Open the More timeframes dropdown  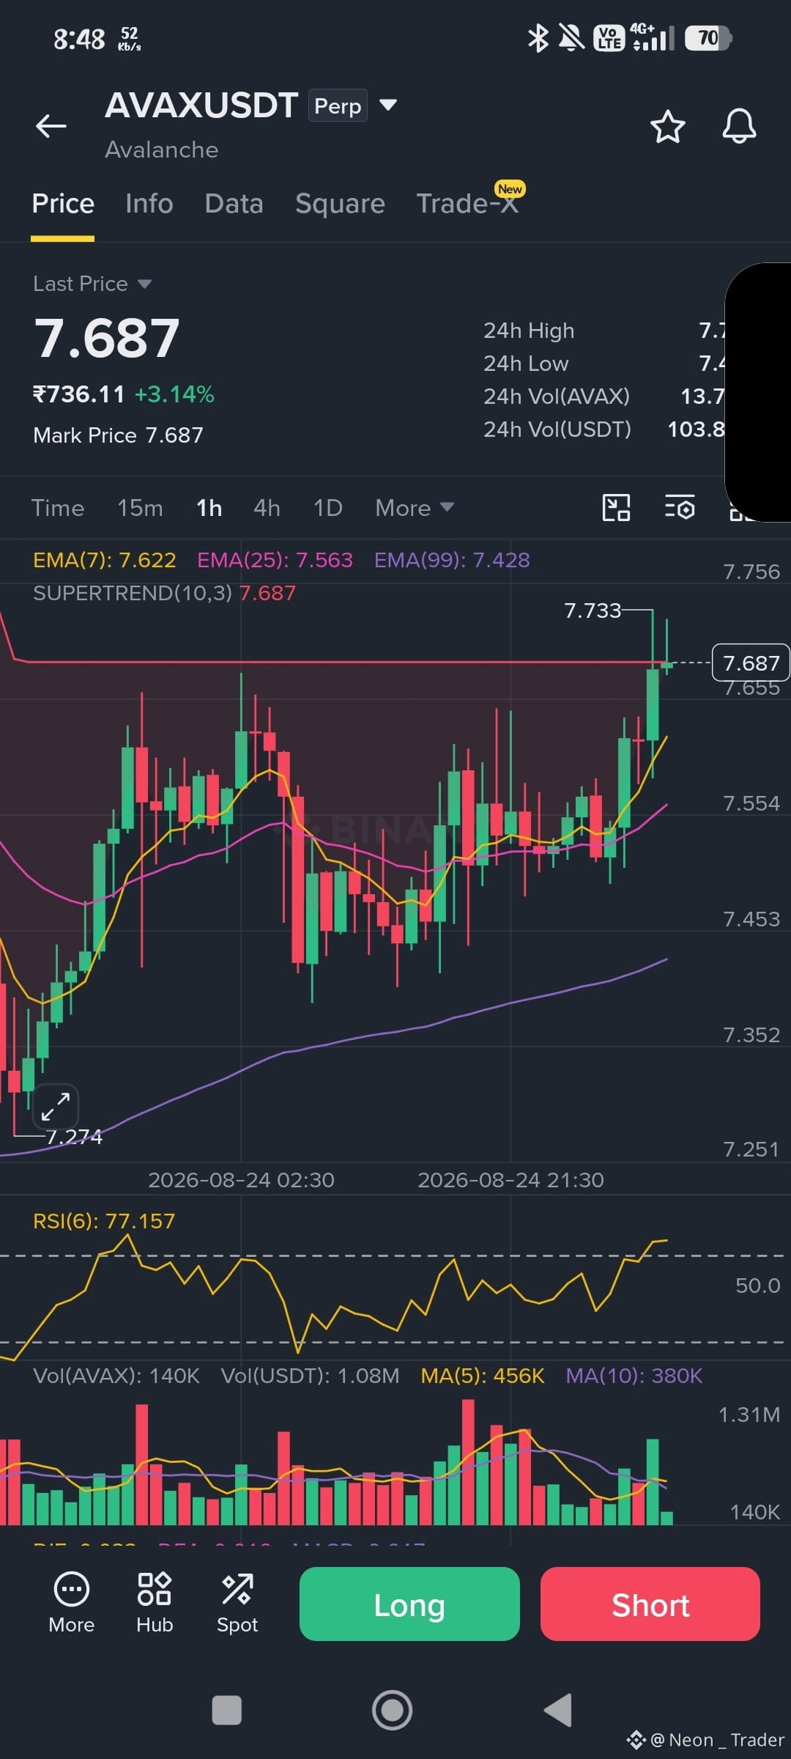point(415,508)
